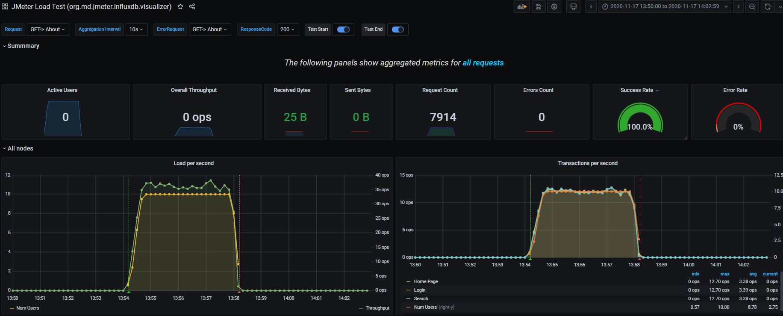Shift time range forward with right arrow
This screenshot has width=783, height=316.
738,7
